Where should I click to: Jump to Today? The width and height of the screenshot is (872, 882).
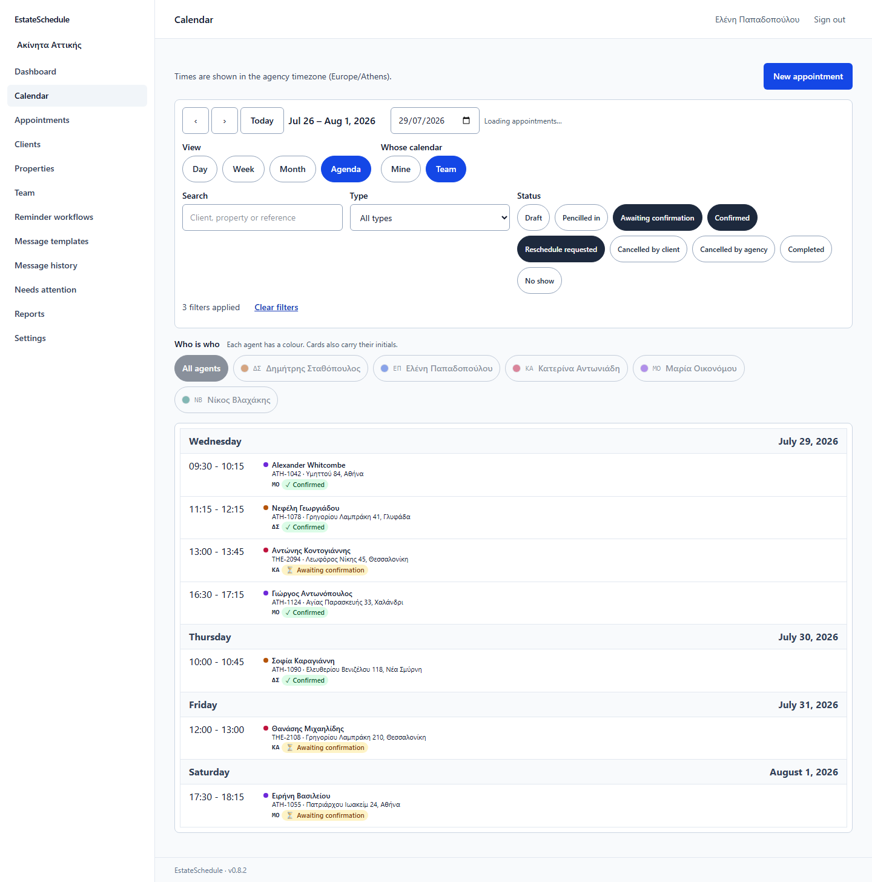[x=262, y=121]
